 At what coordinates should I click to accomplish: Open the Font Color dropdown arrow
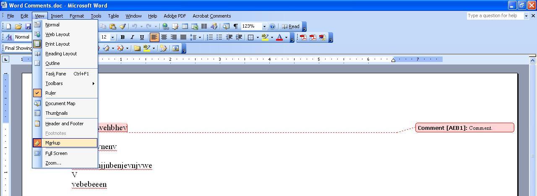click(287, 37)
